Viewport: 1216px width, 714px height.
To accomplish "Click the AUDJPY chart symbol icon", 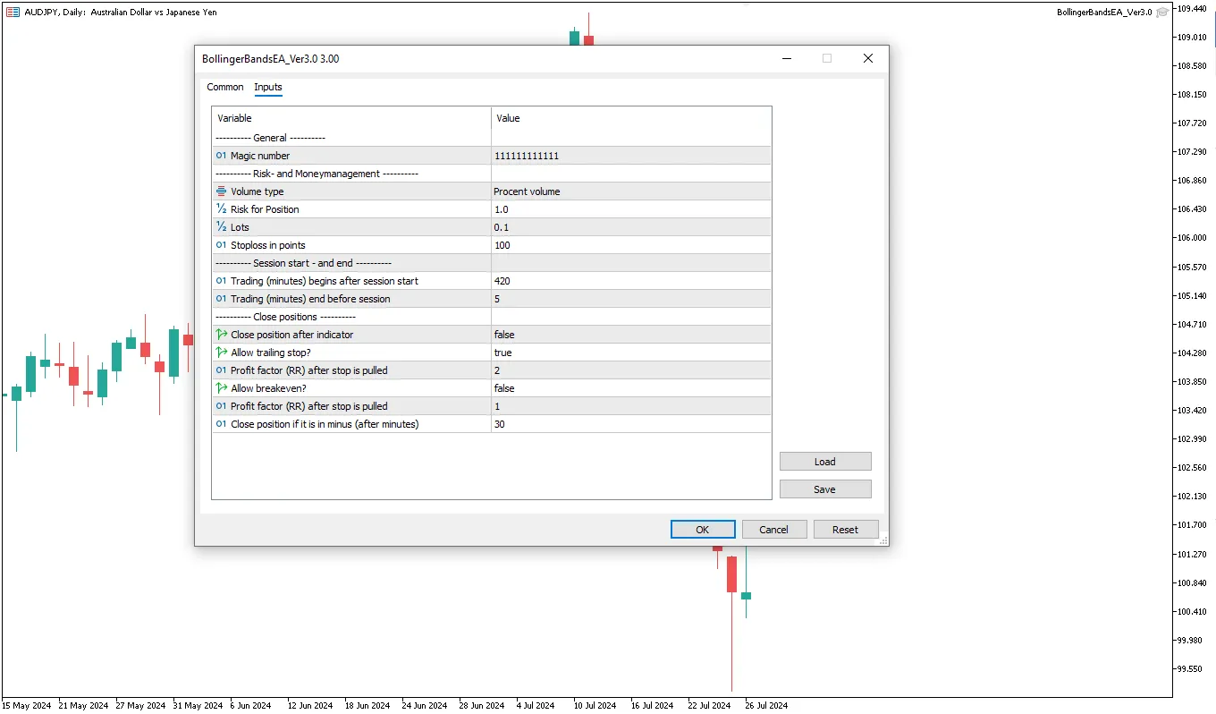I will [x=13, y=13].
